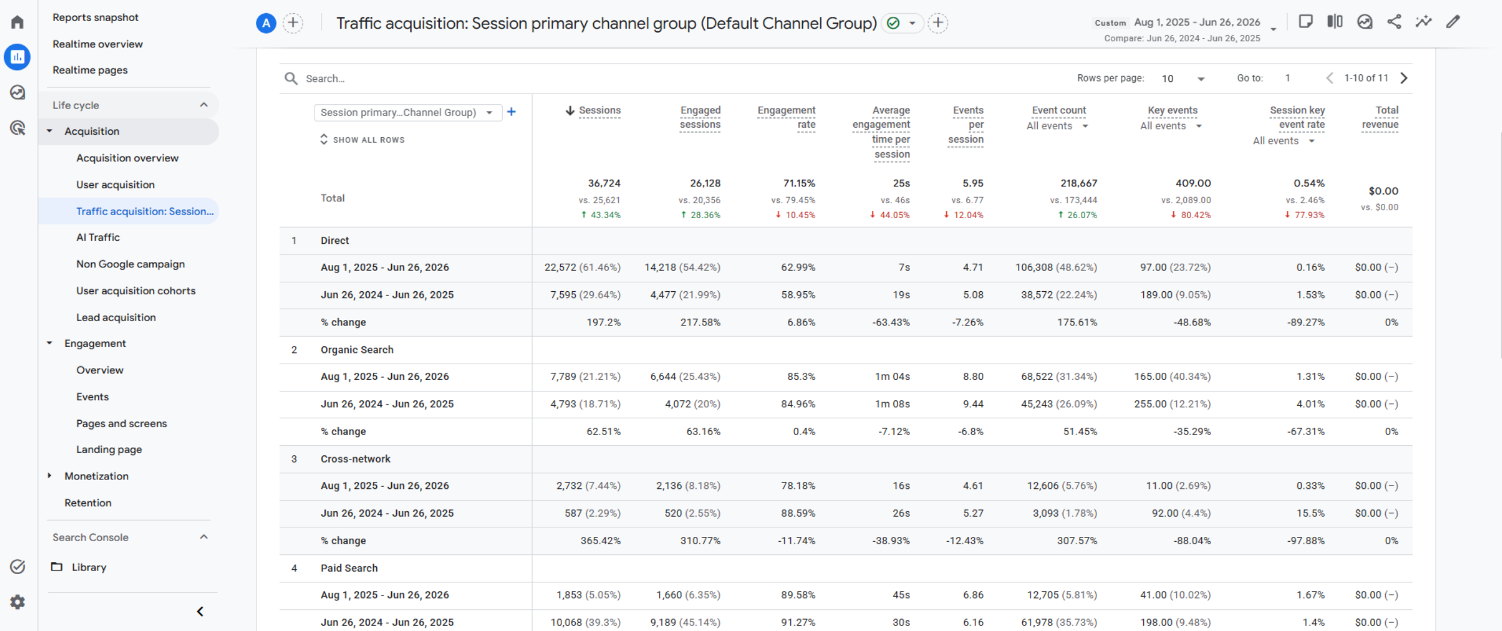Open the Advertising icon in left rail
1502x631 pixels.
click(x=17, y=128)
